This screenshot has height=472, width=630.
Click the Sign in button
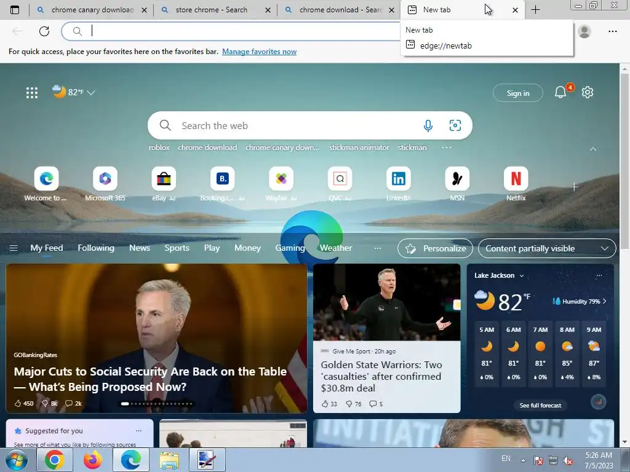click(x=518, y=93)
